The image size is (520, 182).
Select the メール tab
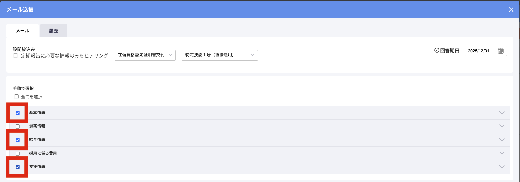[22, 30]
